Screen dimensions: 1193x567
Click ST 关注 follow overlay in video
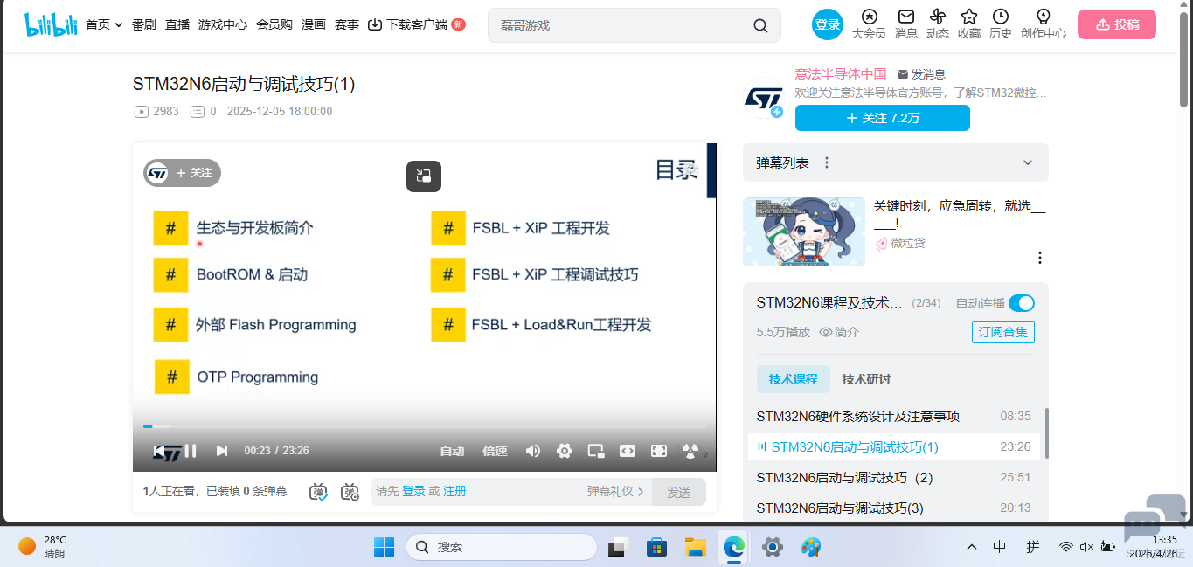[182, 173]
